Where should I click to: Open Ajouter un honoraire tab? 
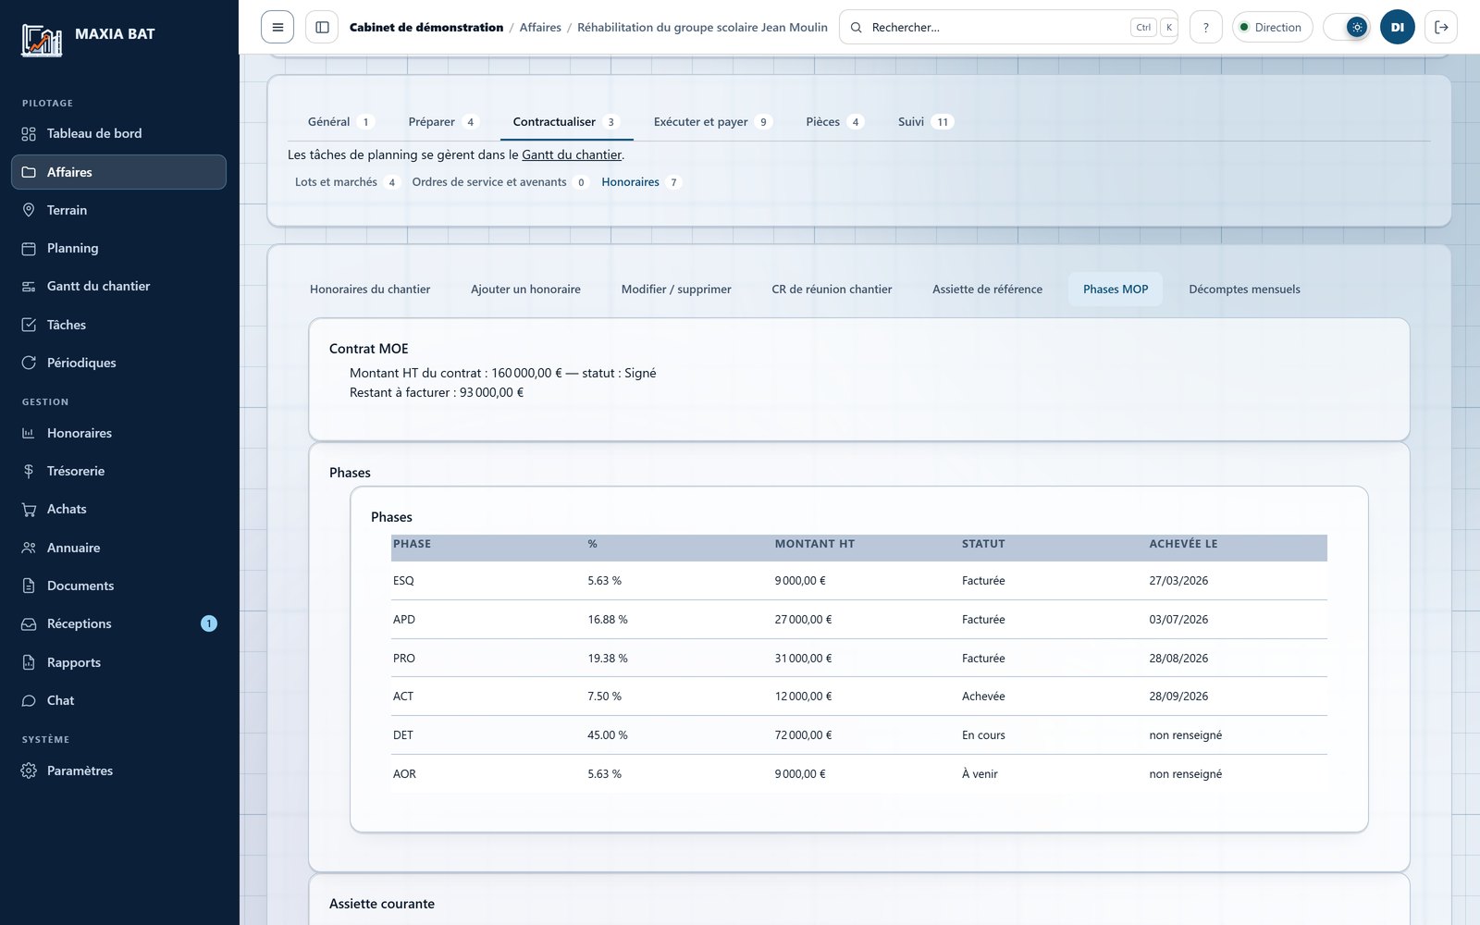[x=525, y=290]
